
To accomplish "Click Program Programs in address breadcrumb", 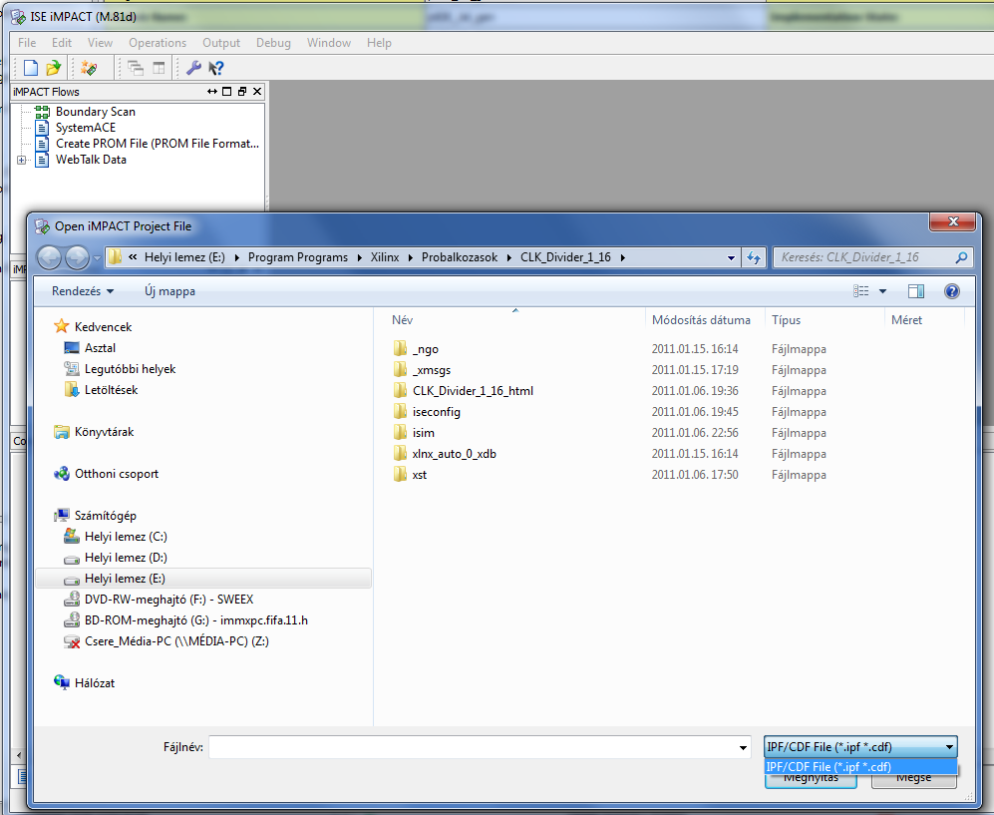I will pyautogui.click(x=298, y=256).
